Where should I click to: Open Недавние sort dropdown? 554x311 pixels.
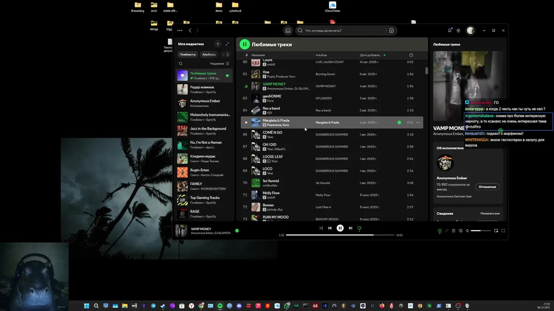coord(220,63)
